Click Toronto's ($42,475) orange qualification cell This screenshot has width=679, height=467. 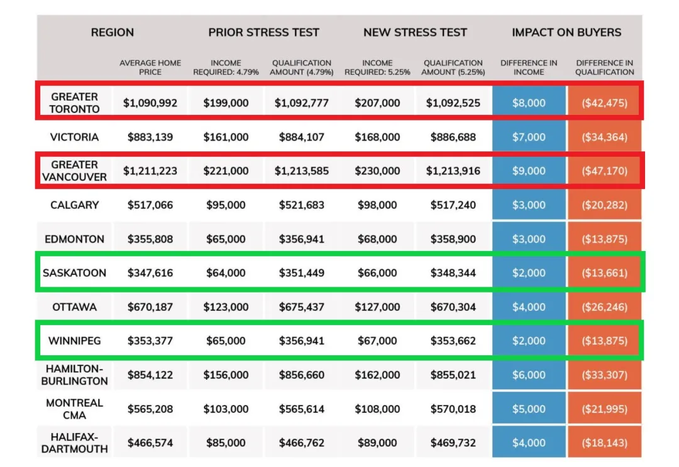(605, 103)
